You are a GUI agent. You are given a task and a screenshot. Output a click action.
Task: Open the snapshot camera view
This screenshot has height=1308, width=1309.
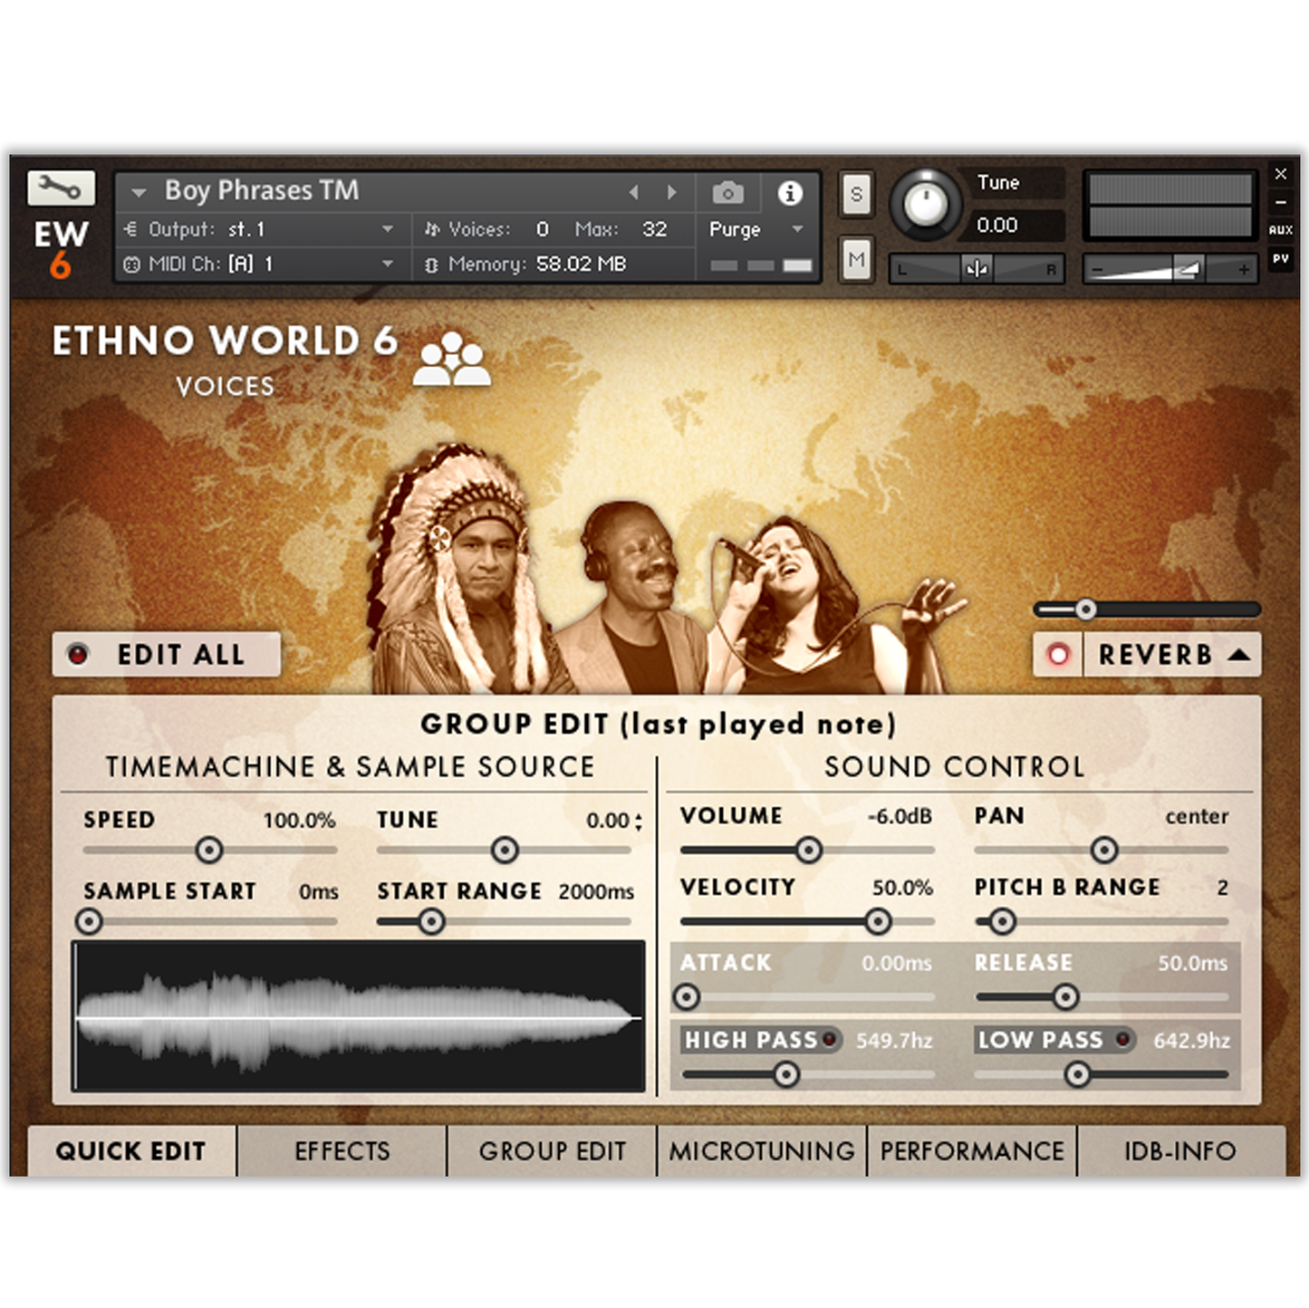point(727,192)
